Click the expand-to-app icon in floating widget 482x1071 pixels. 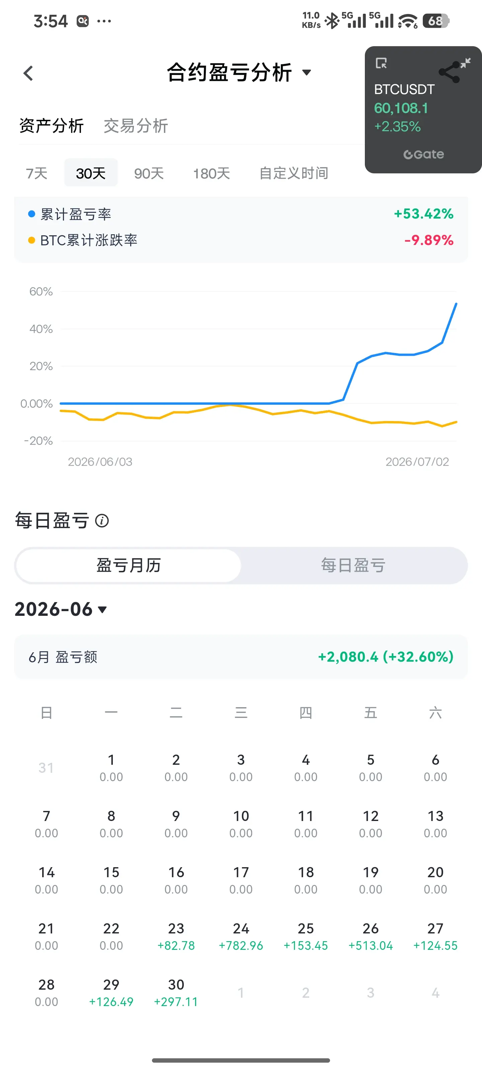(381, 63)
